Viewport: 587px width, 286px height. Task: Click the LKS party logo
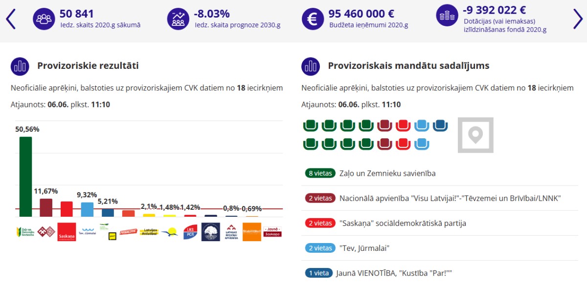point(190,232)
